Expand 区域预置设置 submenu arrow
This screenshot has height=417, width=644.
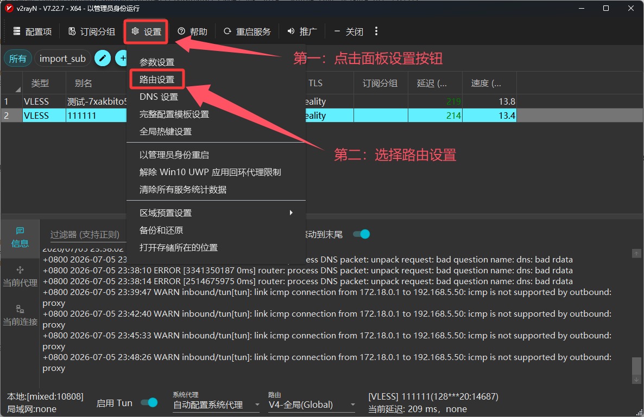[291, 213]
